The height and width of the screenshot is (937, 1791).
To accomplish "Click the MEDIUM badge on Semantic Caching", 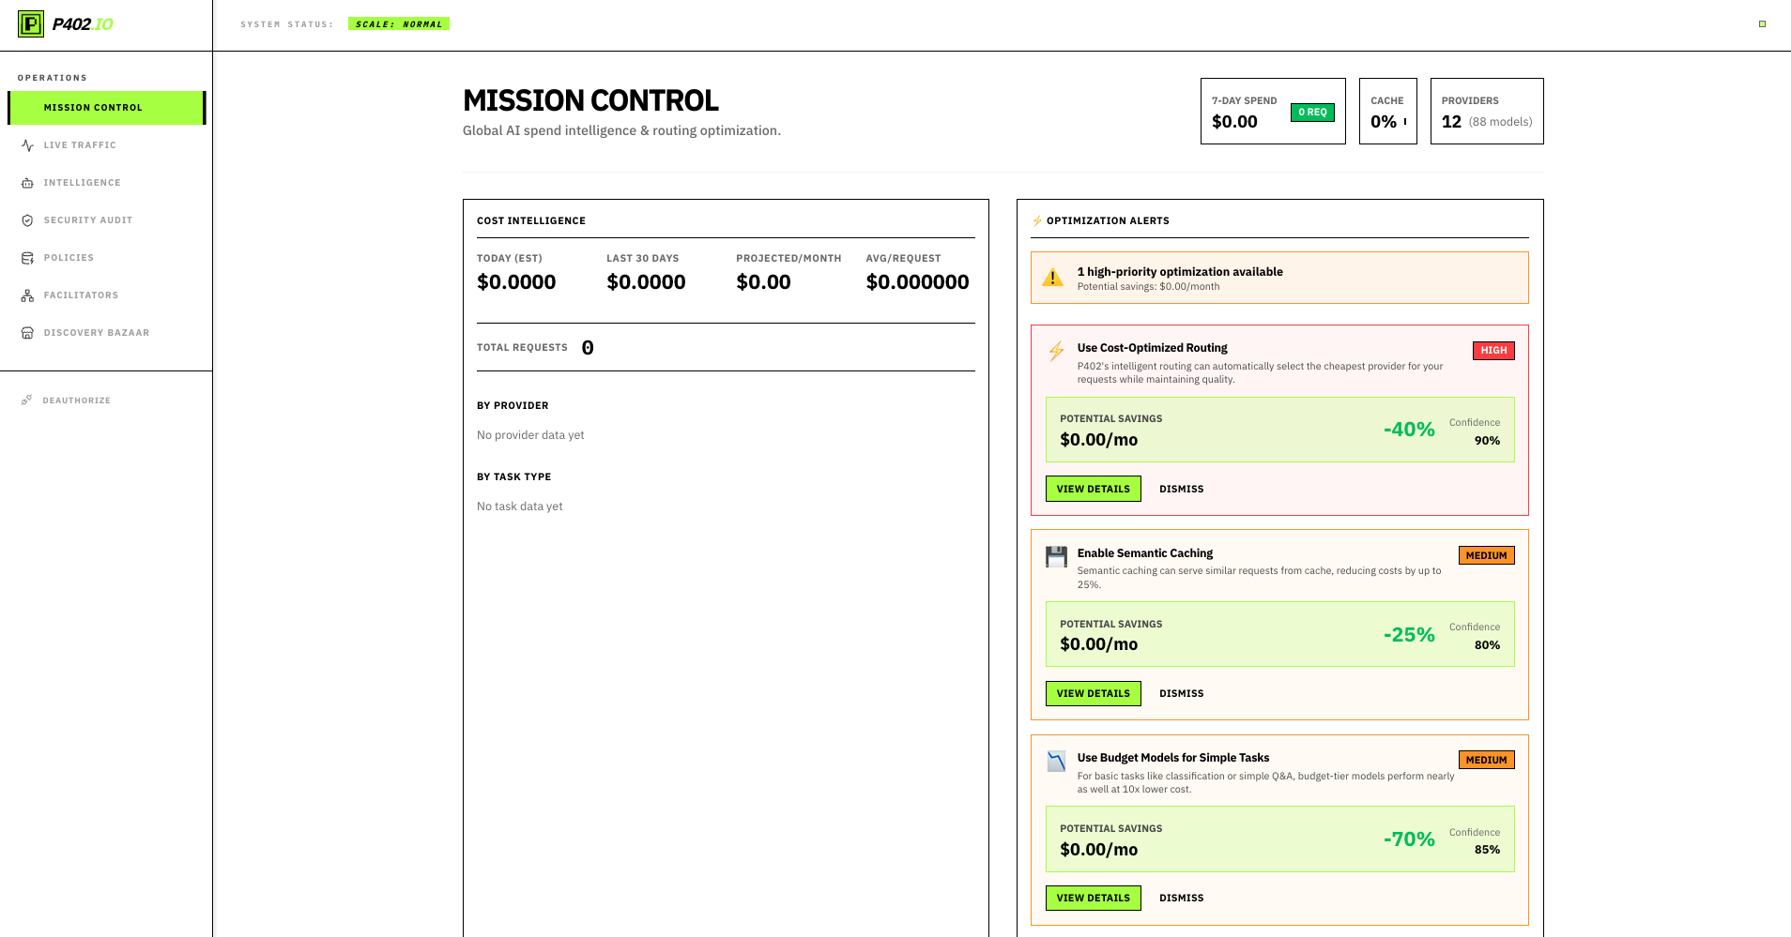I will coord(1486,555).
